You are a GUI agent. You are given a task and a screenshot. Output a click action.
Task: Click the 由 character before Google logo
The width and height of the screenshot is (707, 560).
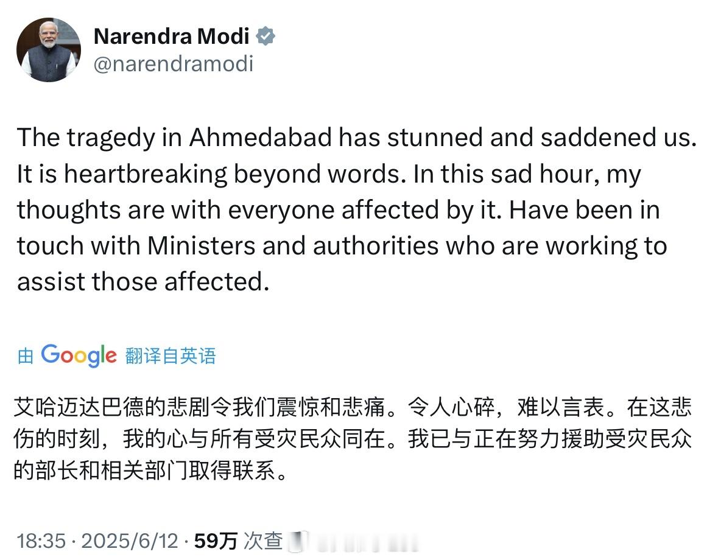tap(26, 356)
